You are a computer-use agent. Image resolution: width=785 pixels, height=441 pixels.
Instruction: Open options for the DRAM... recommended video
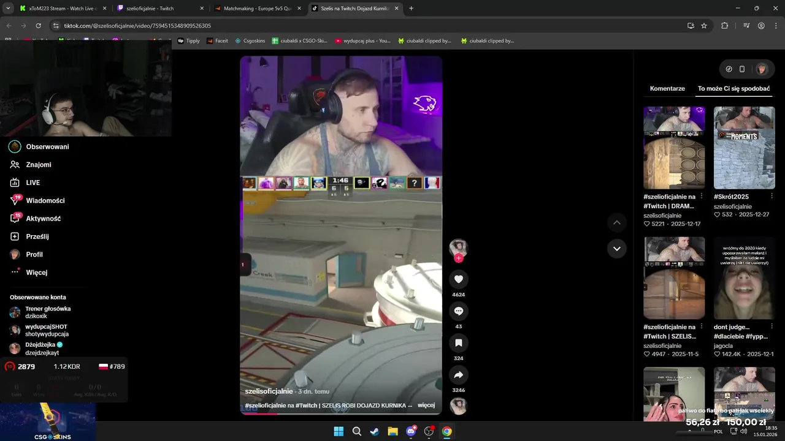tap(702, 197)
